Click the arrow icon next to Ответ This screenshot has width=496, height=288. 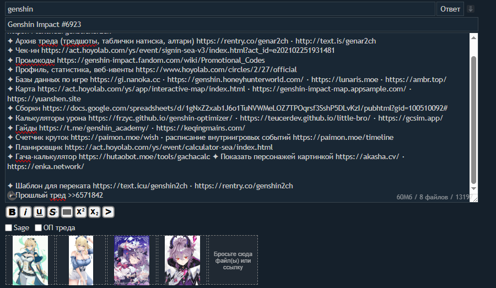[471, 9]
